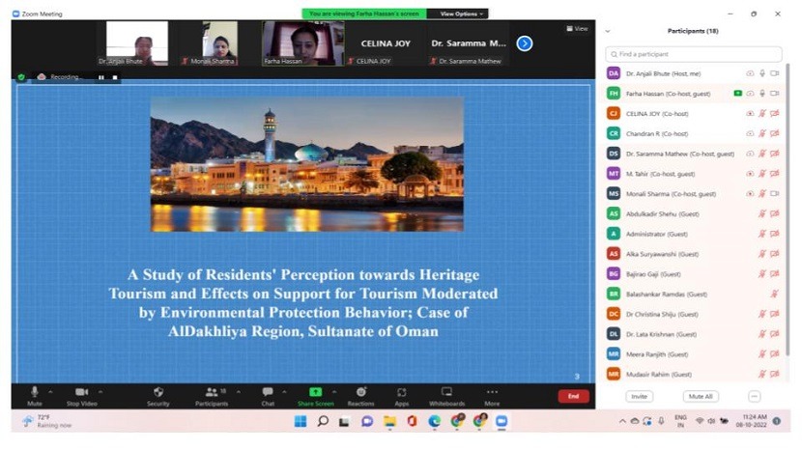Image resolution: width=802 pixels, height=450 pixels.
Task: Select Alka Suryawanshi in participants list
Action: point(694,254)
